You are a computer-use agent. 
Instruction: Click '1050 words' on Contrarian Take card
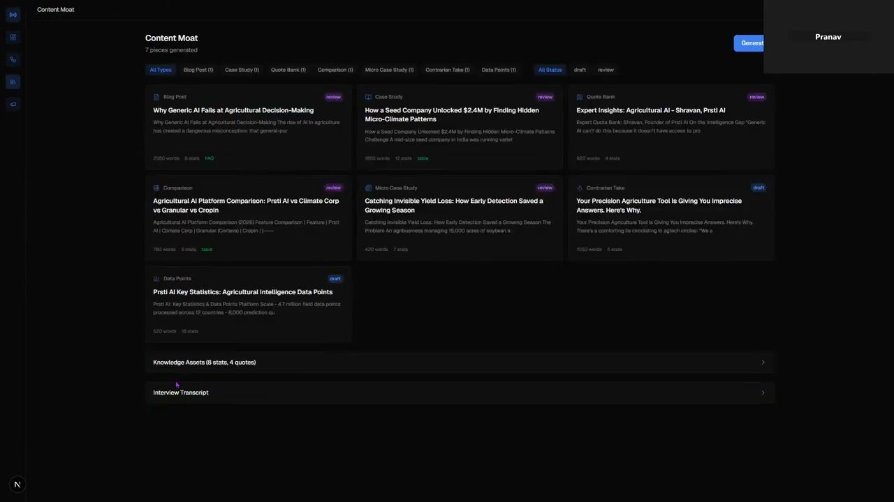point(589,249)
